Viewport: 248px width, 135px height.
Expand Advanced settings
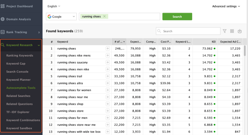(226, 6)
